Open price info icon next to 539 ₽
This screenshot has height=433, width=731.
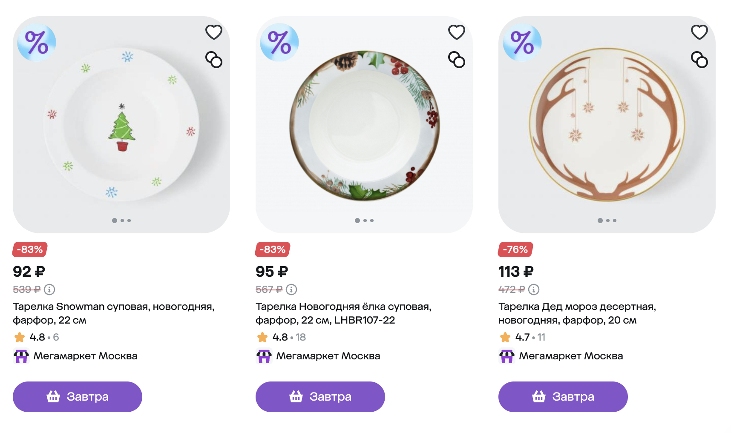(x=49, y=290)
